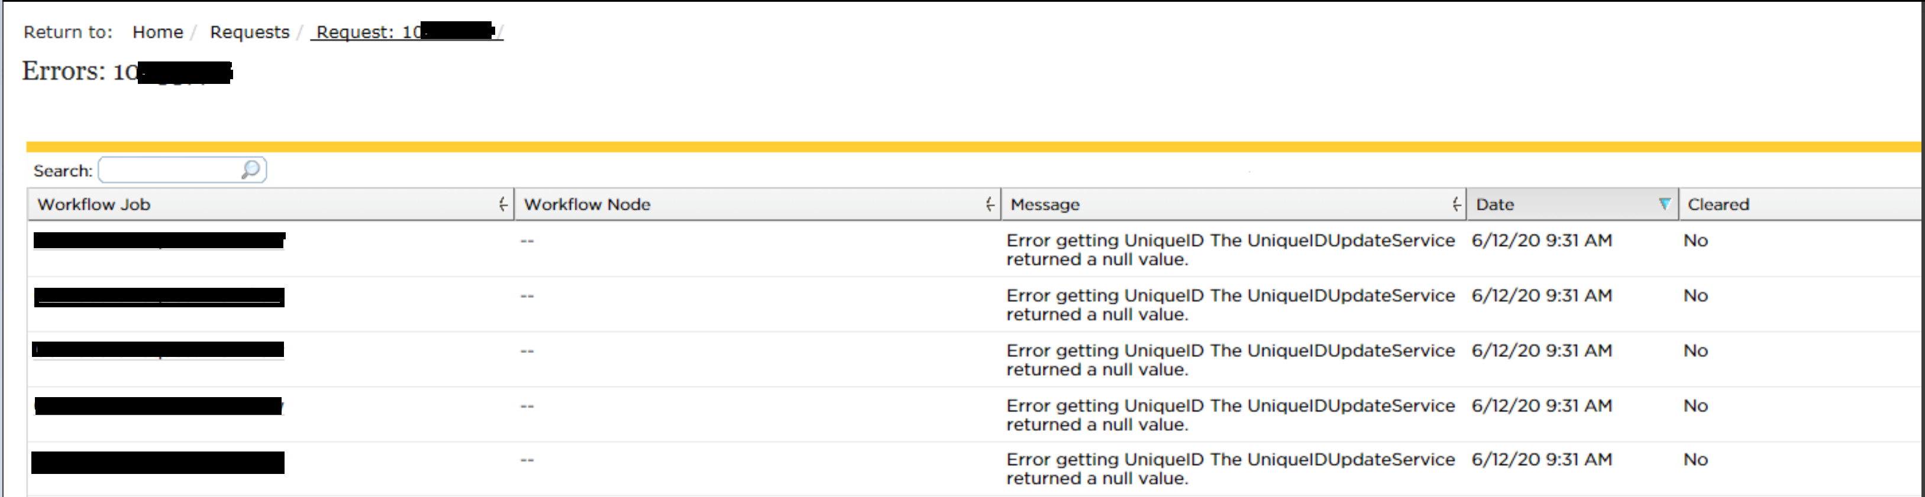This screenshot has width=1925, height=497.
Task: Click the Cleared column header
Action: [1718, 204]
